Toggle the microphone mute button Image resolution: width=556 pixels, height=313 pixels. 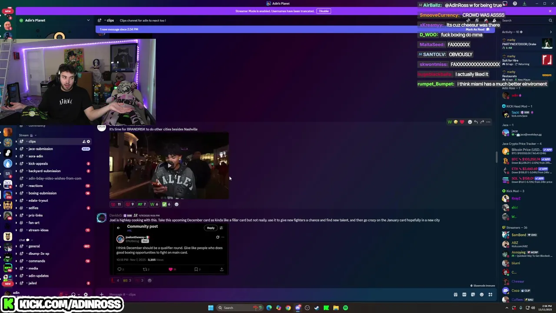(x=61, y=294)
